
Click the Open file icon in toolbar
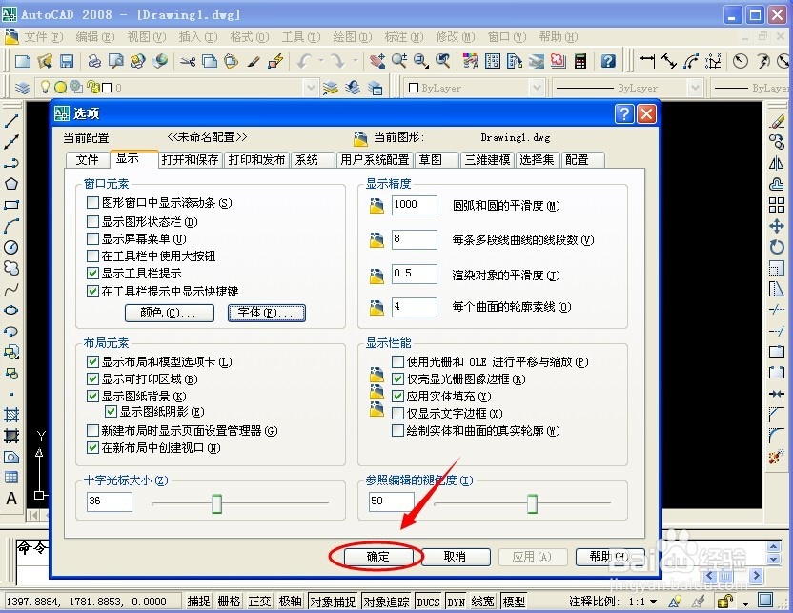click(x=45, y=61)
